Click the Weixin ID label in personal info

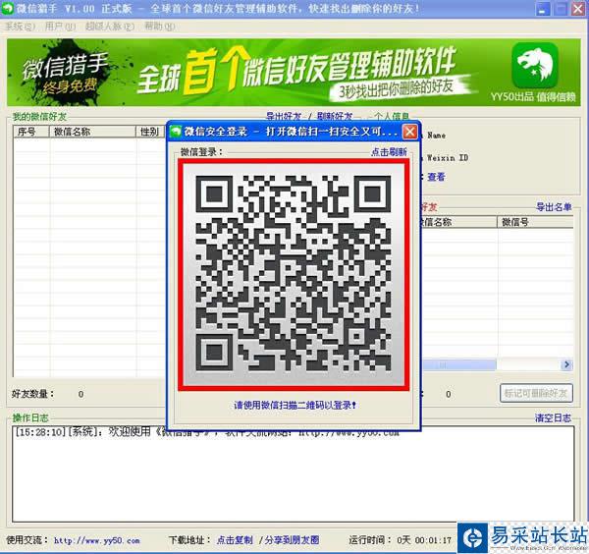coord(448,158)
